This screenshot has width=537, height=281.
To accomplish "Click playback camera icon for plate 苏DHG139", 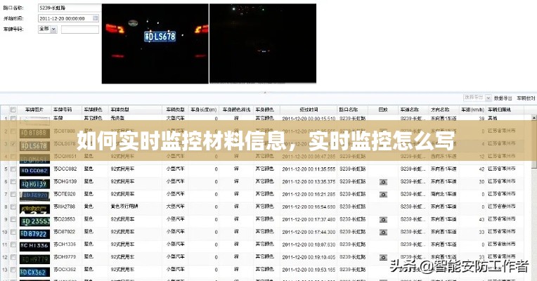I will click(383, 181).
